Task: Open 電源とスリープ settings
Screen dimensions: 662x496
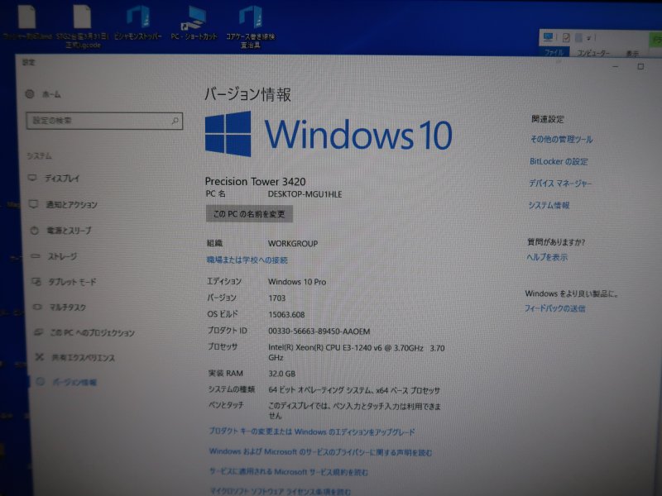Action: [60, 231]
